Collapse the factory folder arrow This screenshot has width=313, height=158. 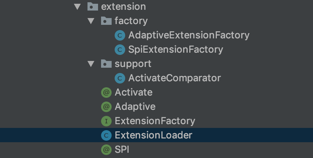pyautogui.click(x=91, y=21)
